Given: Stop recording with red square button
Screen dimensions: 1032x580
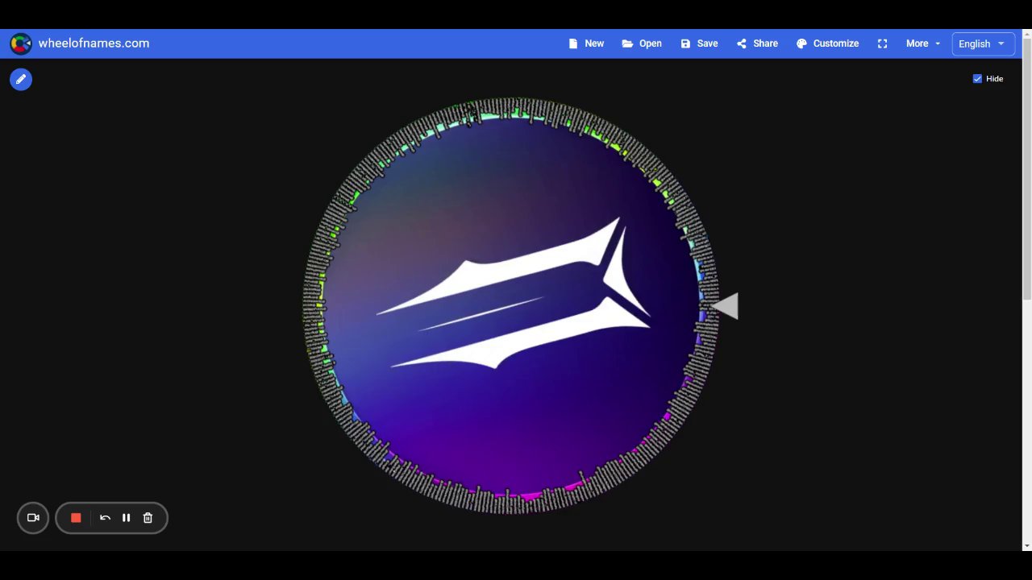Looking at the screenshot, I should (x=76, y=518).
